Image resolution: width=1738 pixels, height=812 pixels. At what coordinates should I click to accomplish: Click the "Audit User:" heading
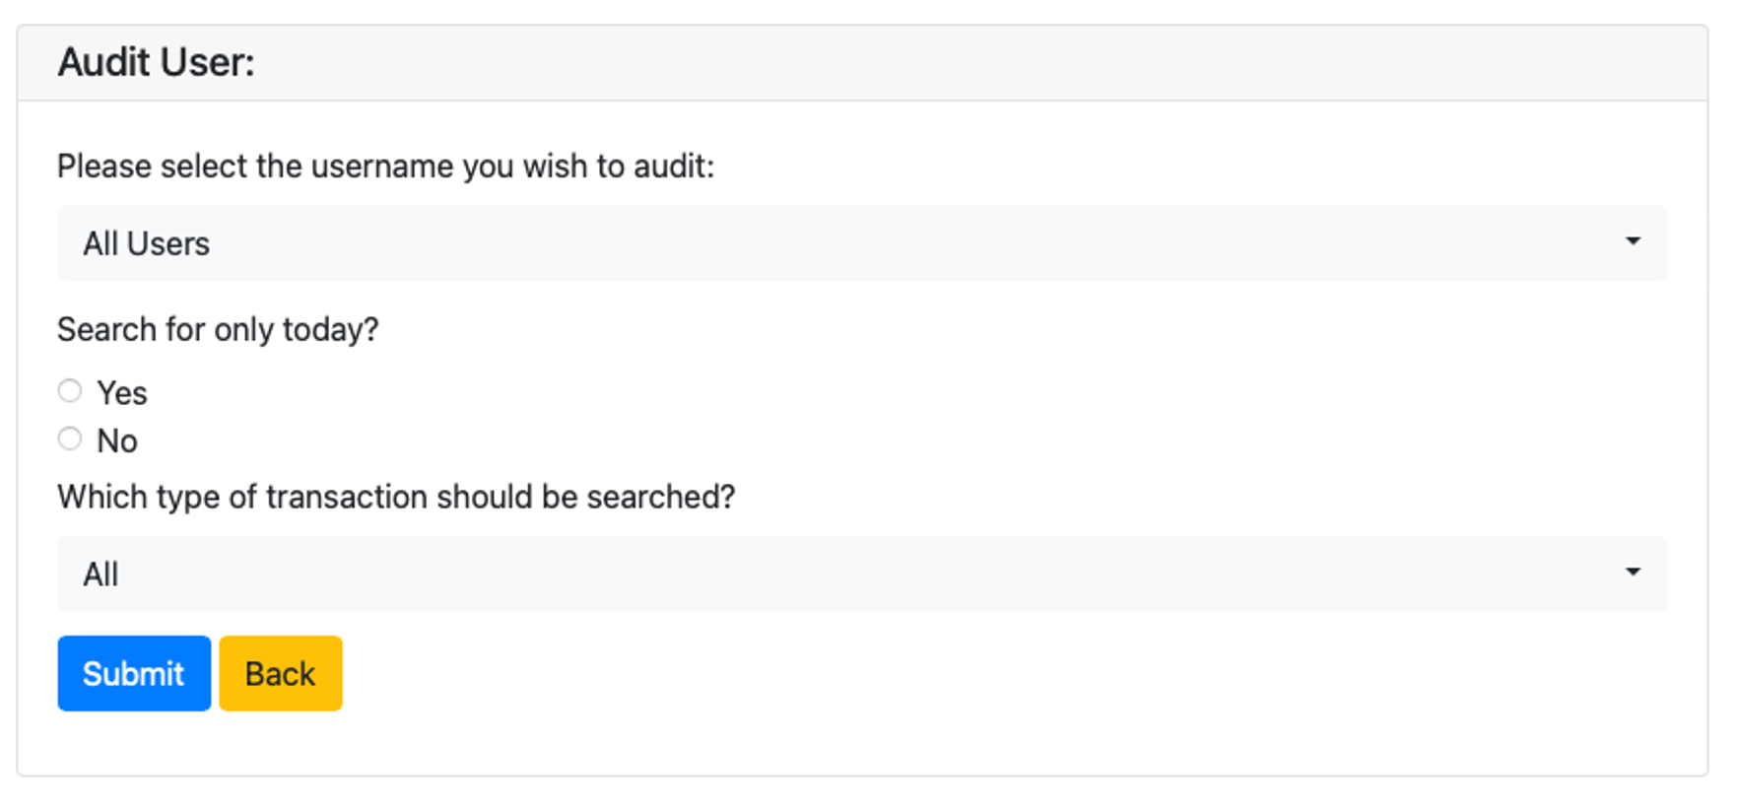pyautogui.click(x=156, y=62)
